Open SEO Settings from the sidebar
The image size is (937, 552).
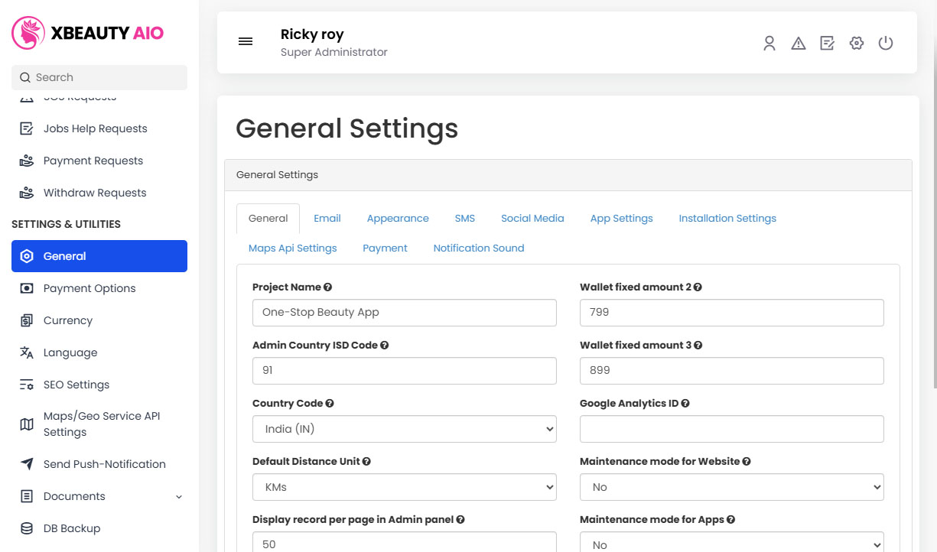pos(78,385)
